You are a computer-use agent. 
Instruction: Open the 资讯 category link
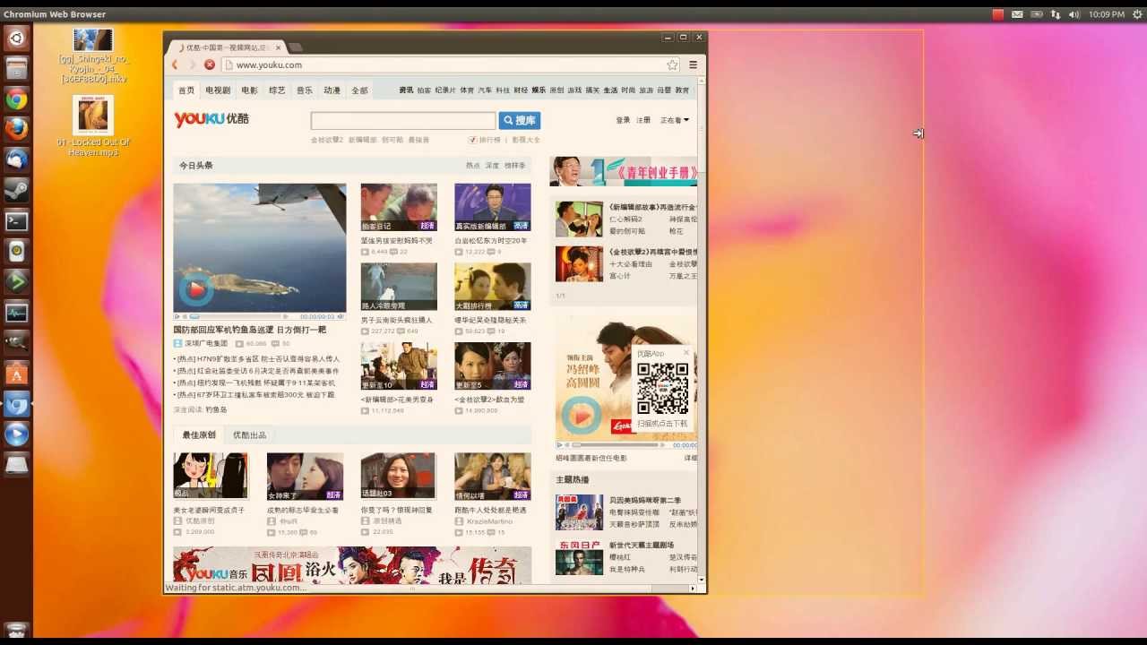pos(406,90)
